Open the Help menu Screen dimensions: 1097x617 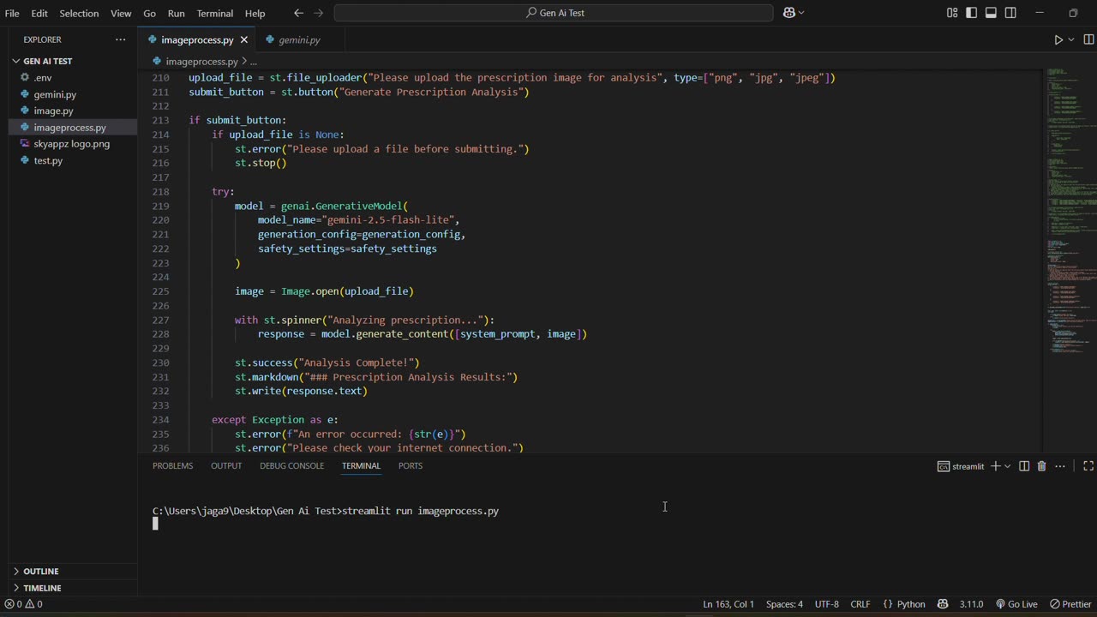coord(255,13)
